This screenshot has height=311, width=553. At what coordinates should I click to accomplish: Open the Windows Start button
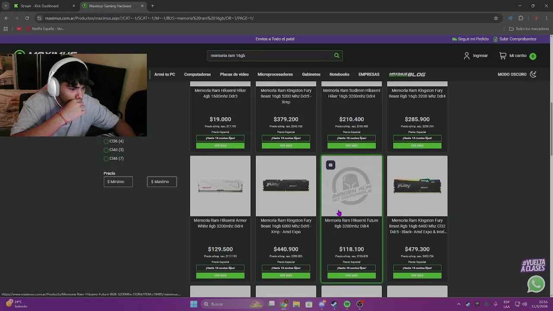194,304
